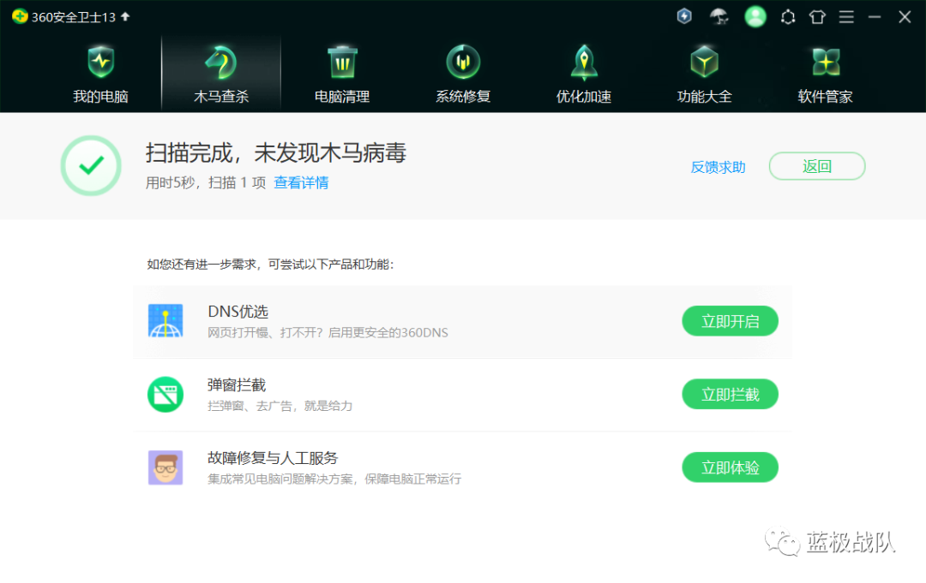Click the umbrella icon in title bar
926x583 pixels.
pyautogui.click(x=719, y=16)
